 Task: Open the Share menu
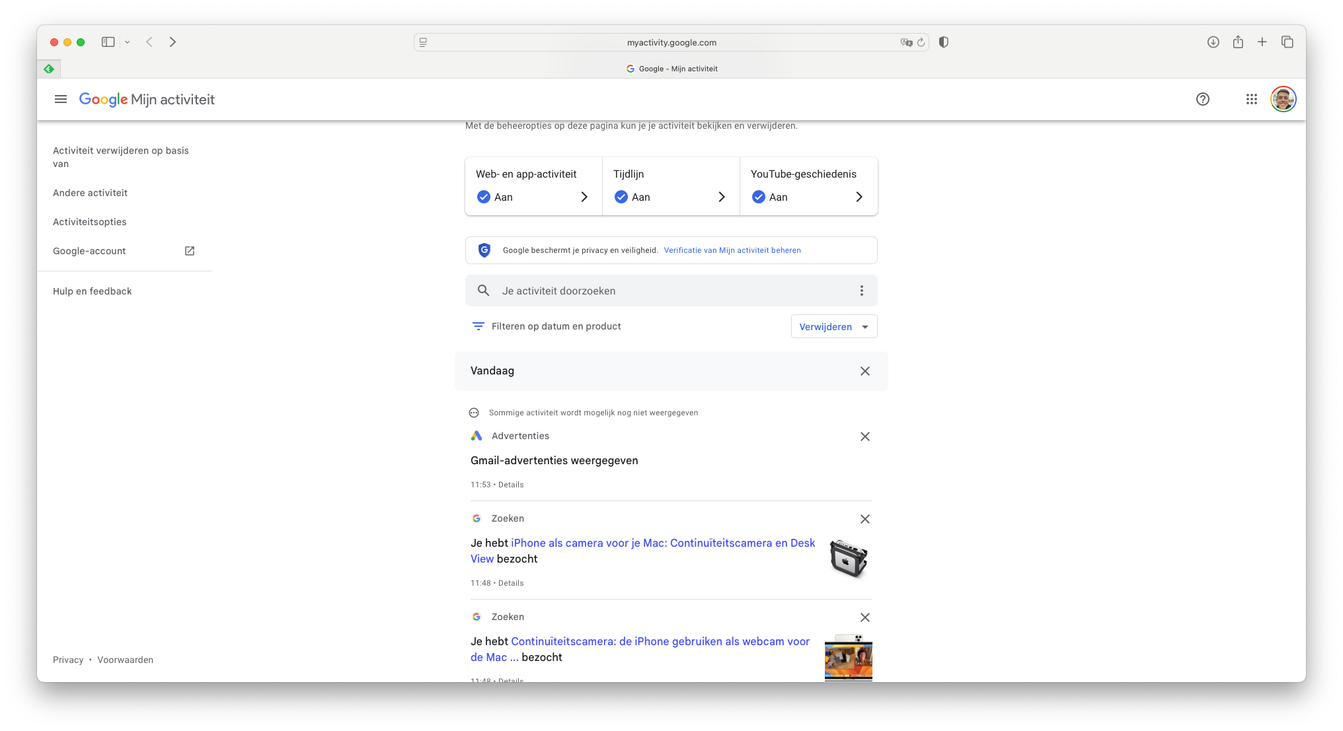coord(1238,42)
